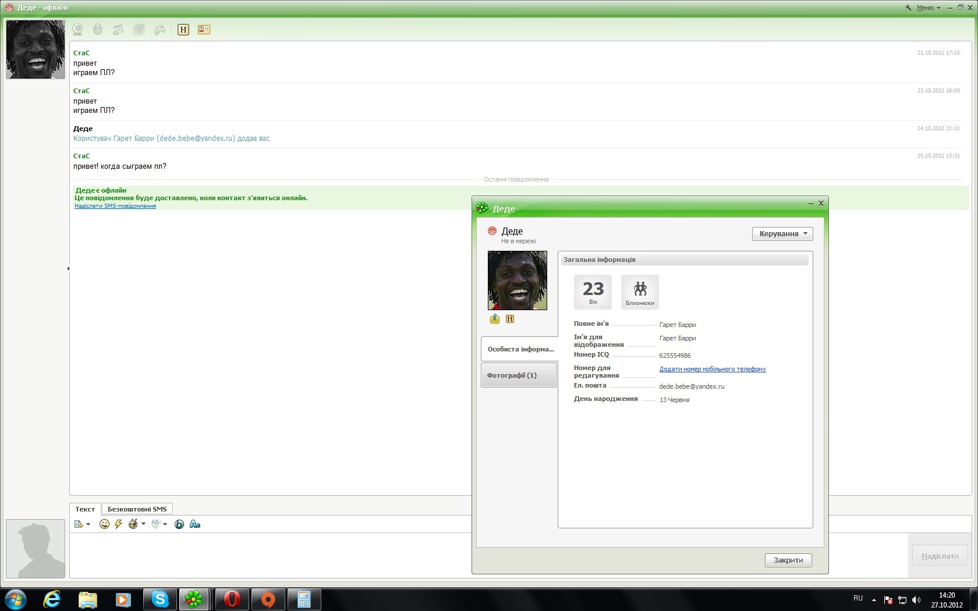
Task: Click the age tile showing 23
Action: [x=593, y=292]
